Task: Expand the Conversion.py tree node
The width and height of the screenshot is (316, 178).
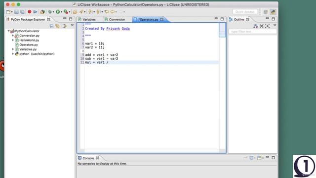Action: [x=13, y=36]
